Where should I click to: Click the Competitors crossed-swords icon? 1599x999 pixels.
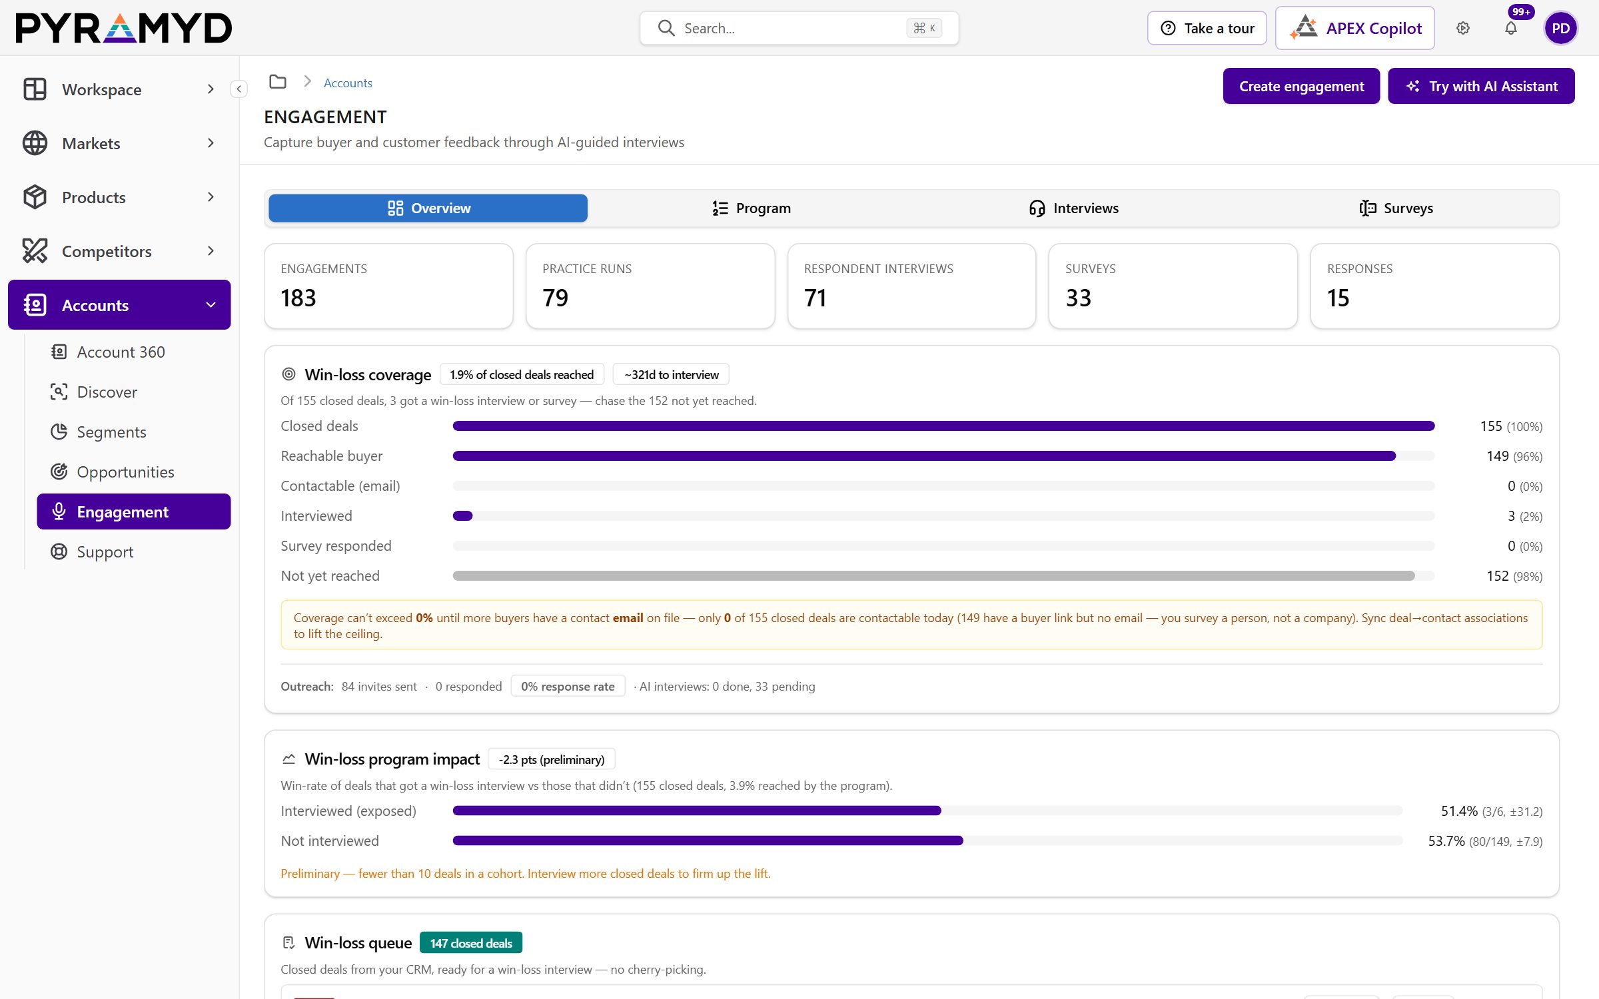point(35,251)
